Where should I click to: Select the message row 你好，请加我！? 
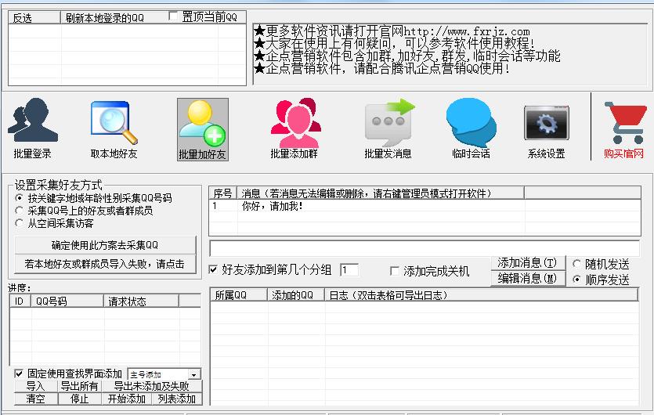click(x=425, y=206)
